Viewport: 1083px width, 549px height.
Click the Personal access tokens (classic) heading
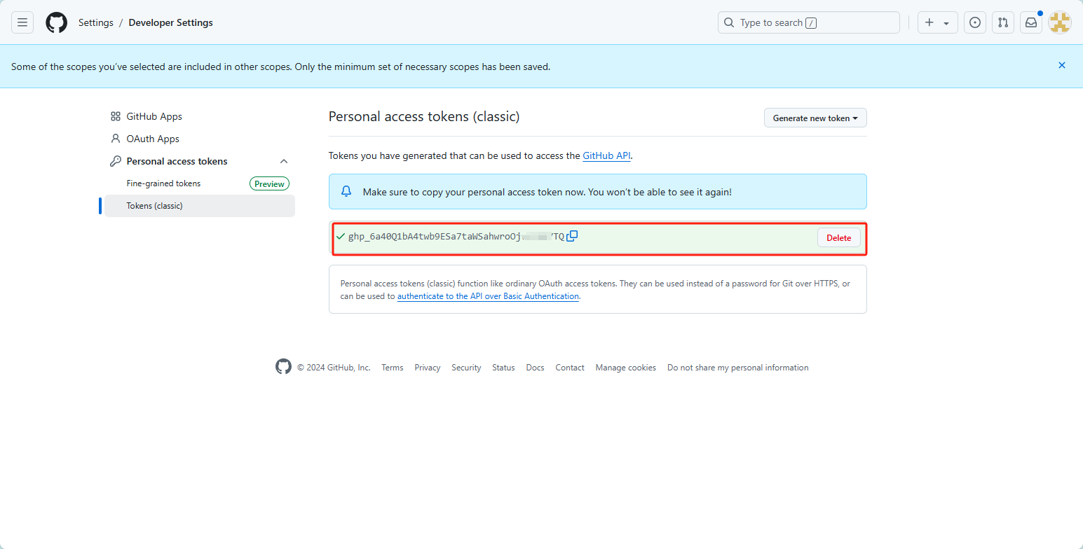point(424,116)
